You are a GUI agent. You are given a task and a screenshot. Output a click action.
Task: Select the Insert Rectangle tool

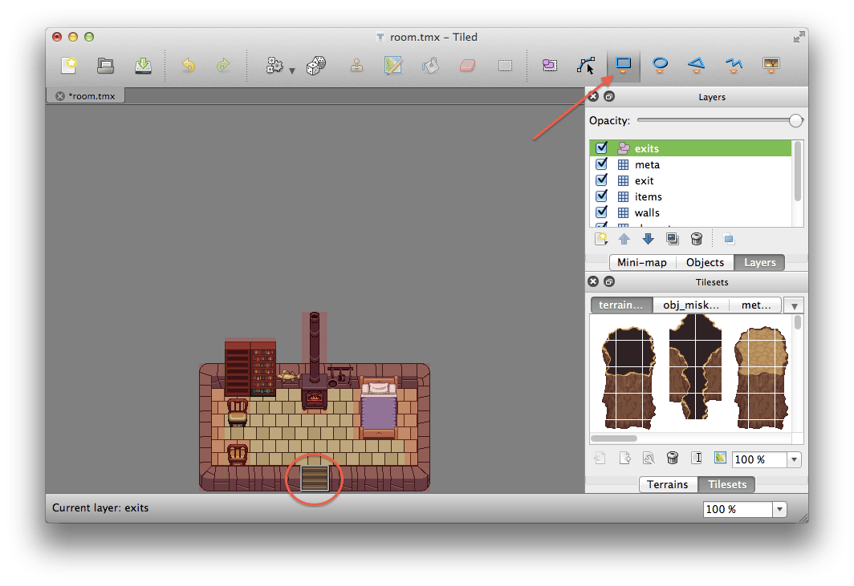point(624,64)
